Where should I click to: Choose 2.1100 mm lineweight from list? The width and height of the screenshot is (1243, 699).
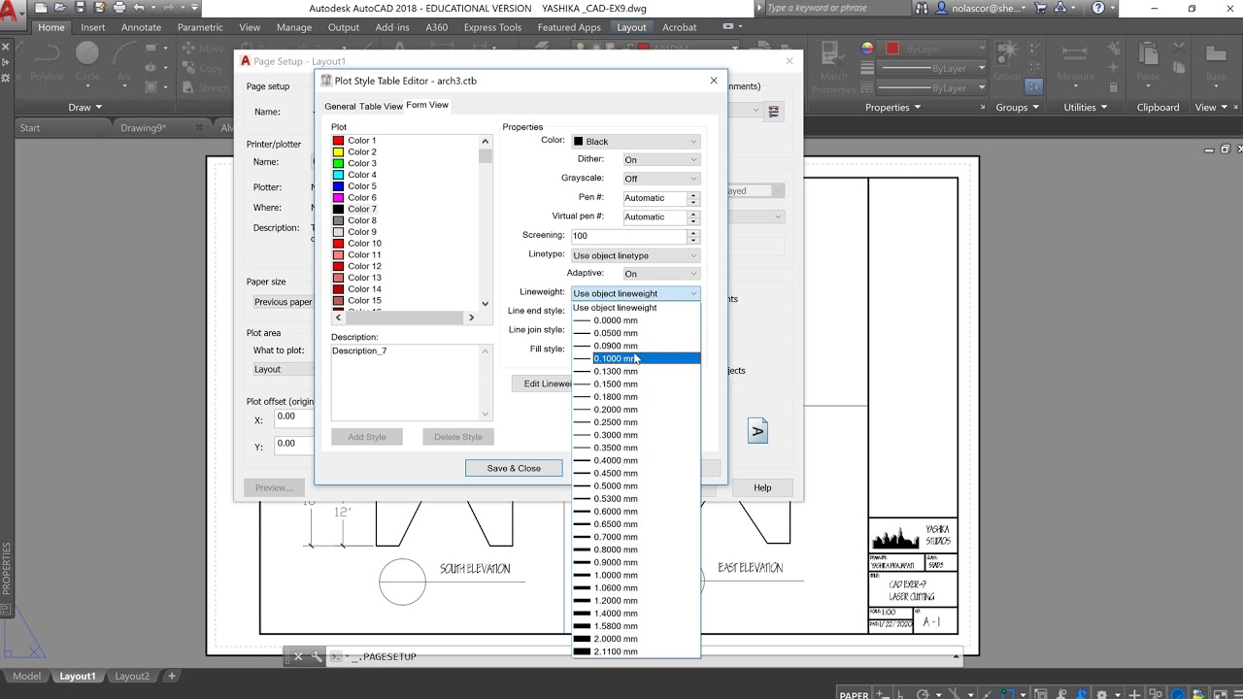[x=635, y=651]
